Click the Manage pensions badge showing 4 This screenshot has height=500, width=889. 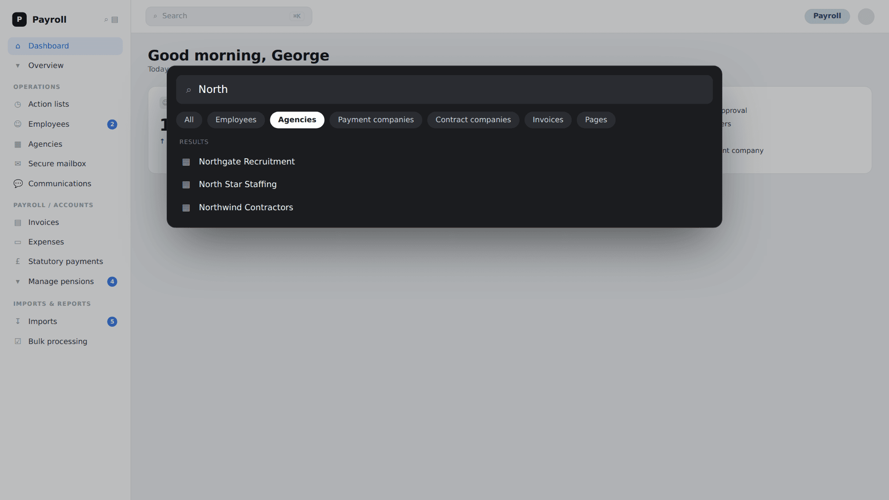pos(112,282)
